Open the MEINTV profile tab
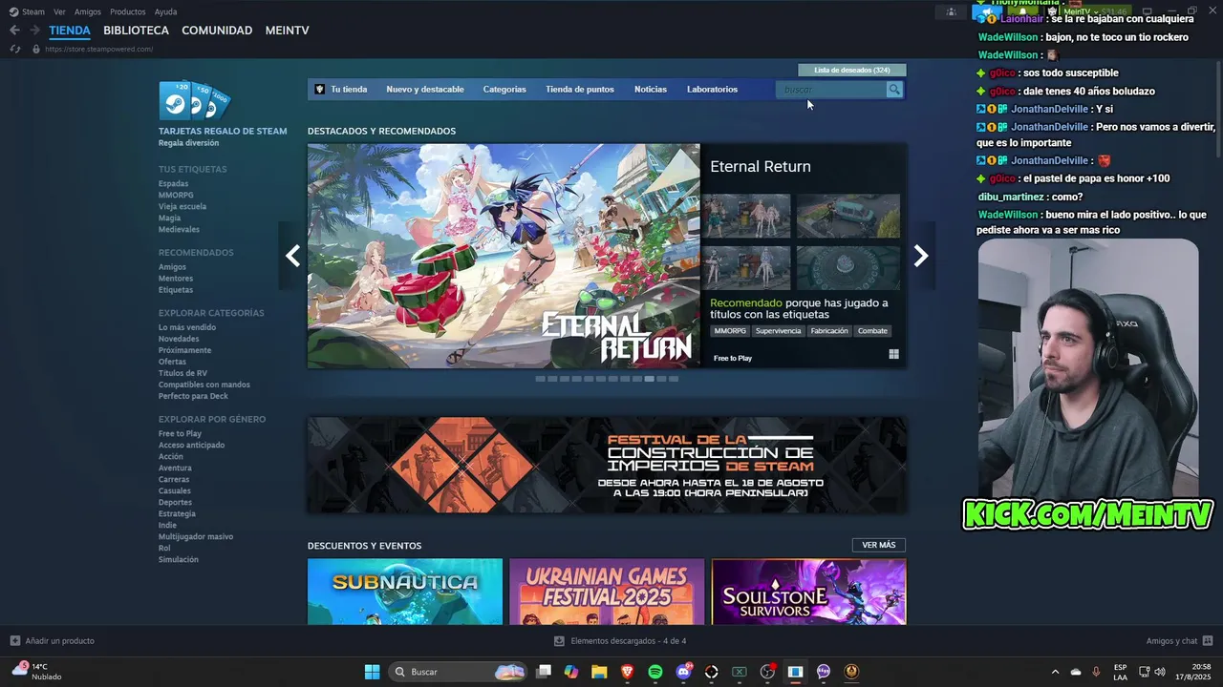Screen dimensions: 1223x687 (x=287, y=31)
